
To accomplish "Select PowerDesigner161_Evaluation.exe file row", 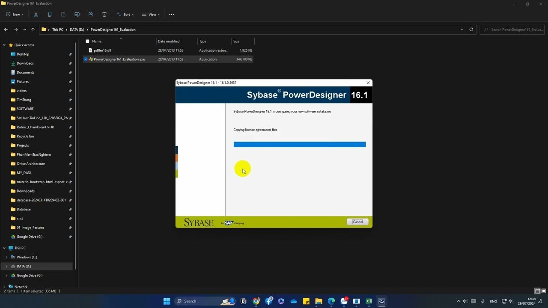I will [168, 59].
